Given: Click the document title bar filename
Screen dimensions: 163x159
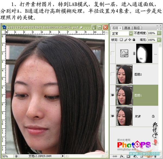Looking at the screenshot, I should [43, 27].
